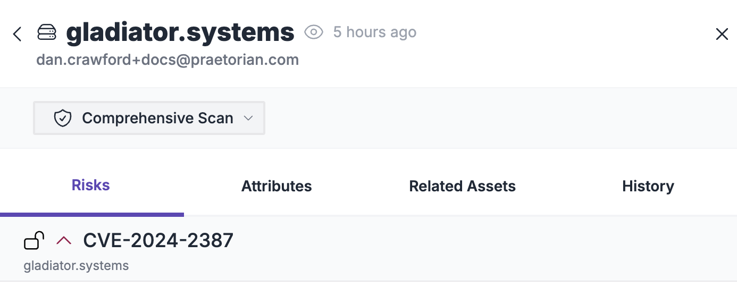Click the dan.crawford+docs@praetorian.com email text
The width and height of the screenshot is (737, 287).
[167, 60]
